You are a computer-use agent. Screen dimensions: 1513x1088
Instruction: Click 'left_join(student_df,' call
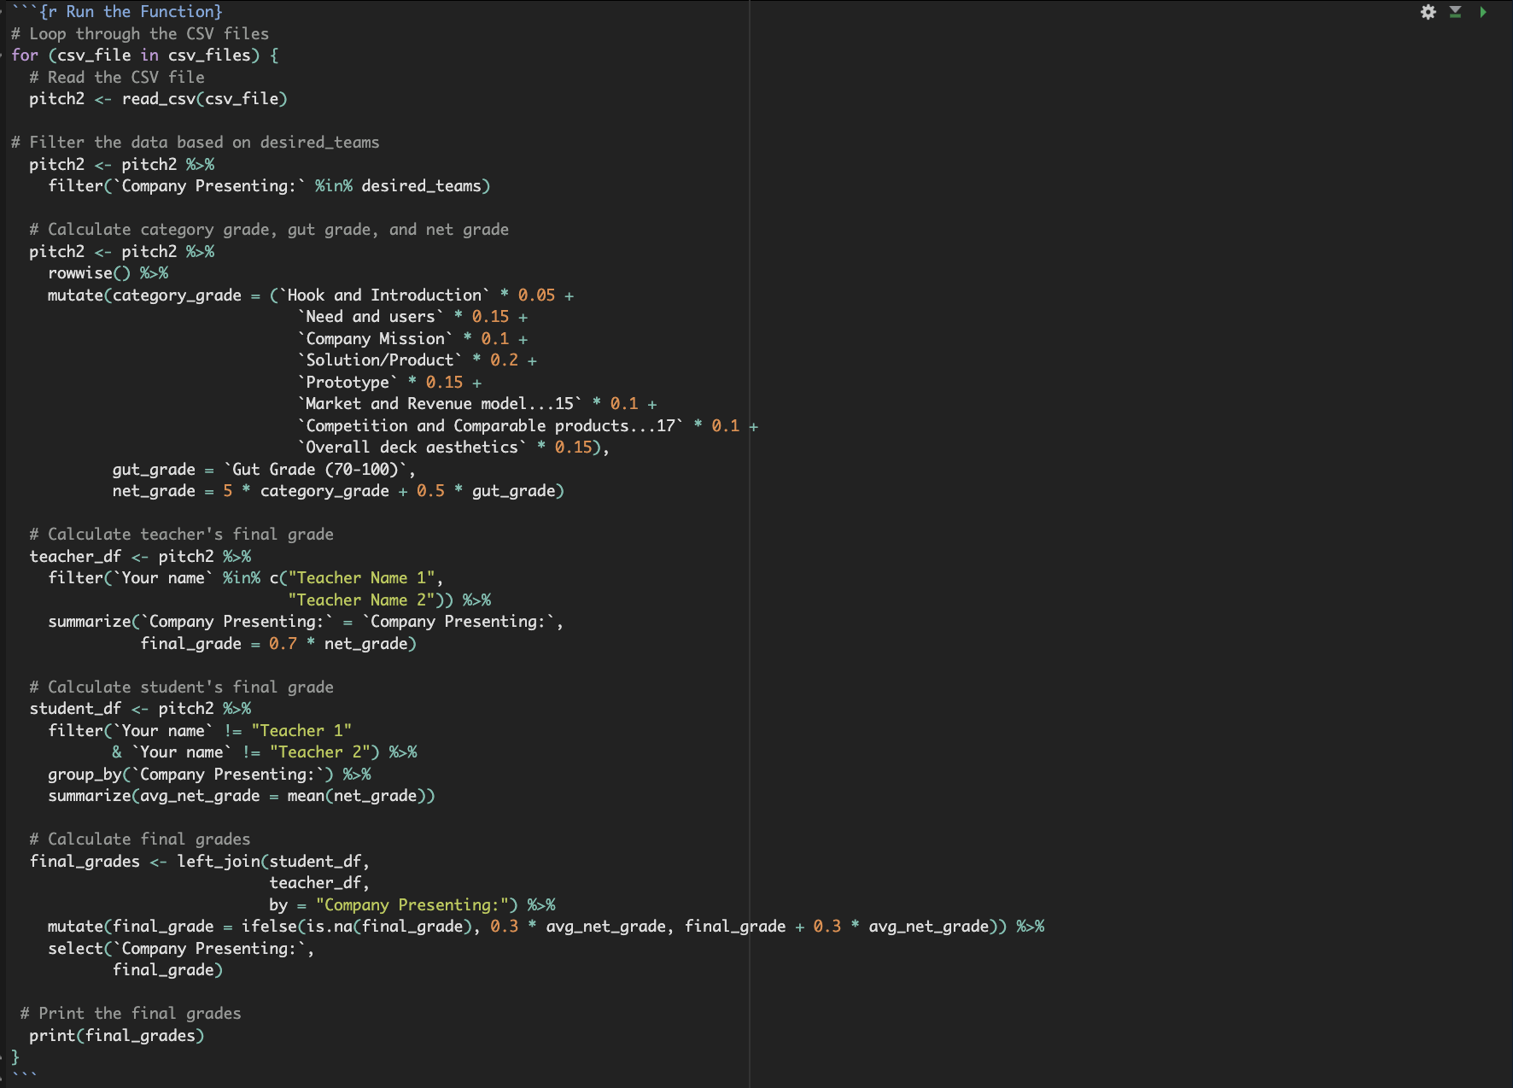click(x=274, y=861)
